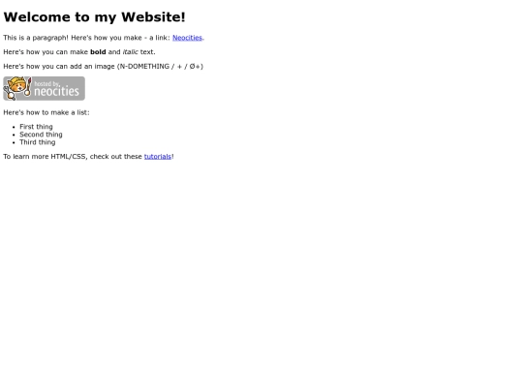The width and height of the screenshot is (523, 392).
Task: Click the bold word in the paragraph
Action: 98,52
